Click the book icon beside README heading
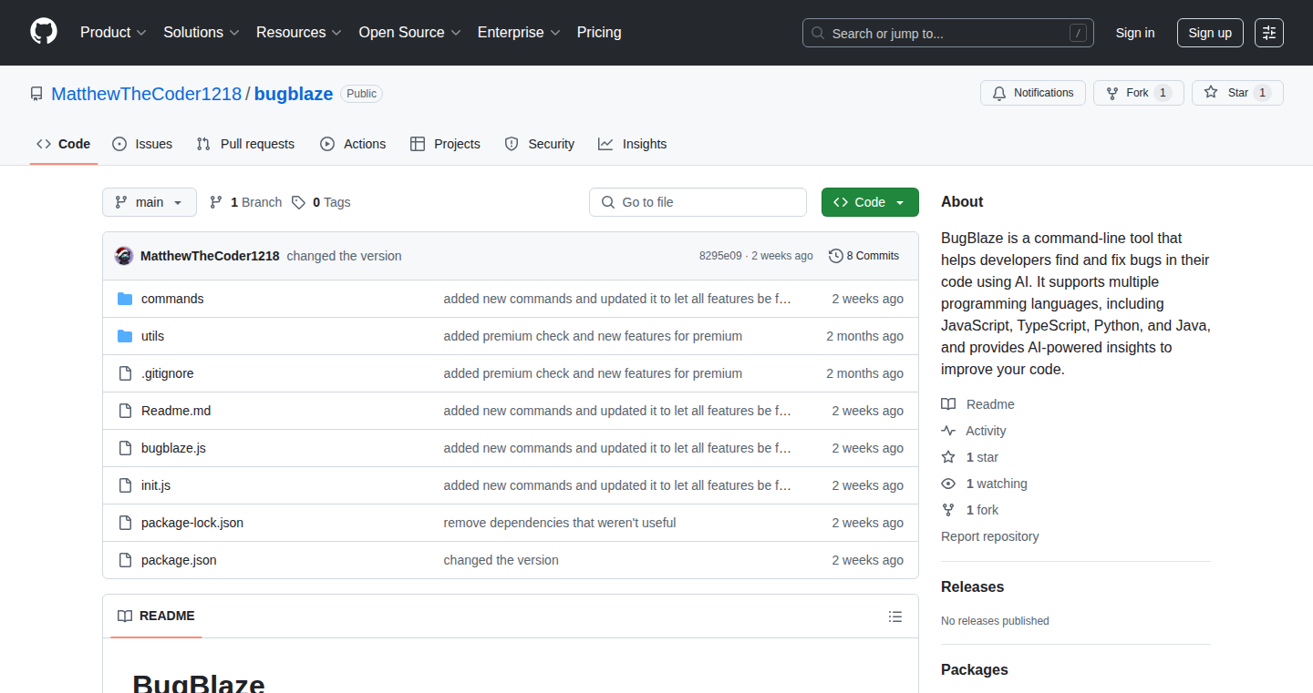The width and height of the screenshot is (1313, 693). click(125, 617)
